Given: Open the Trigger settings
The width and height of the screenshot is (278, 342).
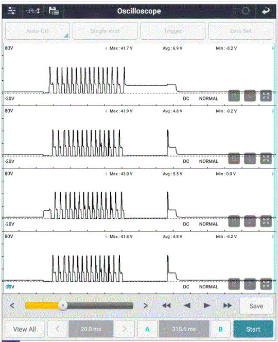Looking at the screenshot, I should click(x=173, y=31).
